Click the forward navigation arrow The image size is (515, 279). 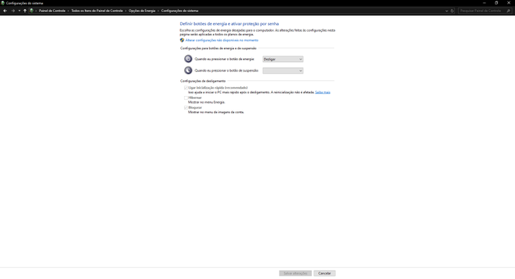click(x=13, y=11)
